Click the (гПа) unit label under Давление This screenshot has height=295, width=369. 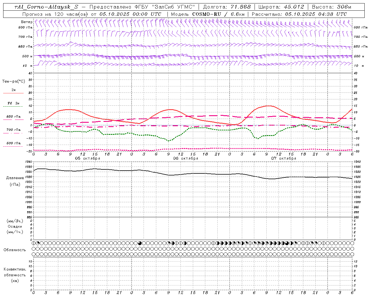pyautogui.click(x=15, y=184)
